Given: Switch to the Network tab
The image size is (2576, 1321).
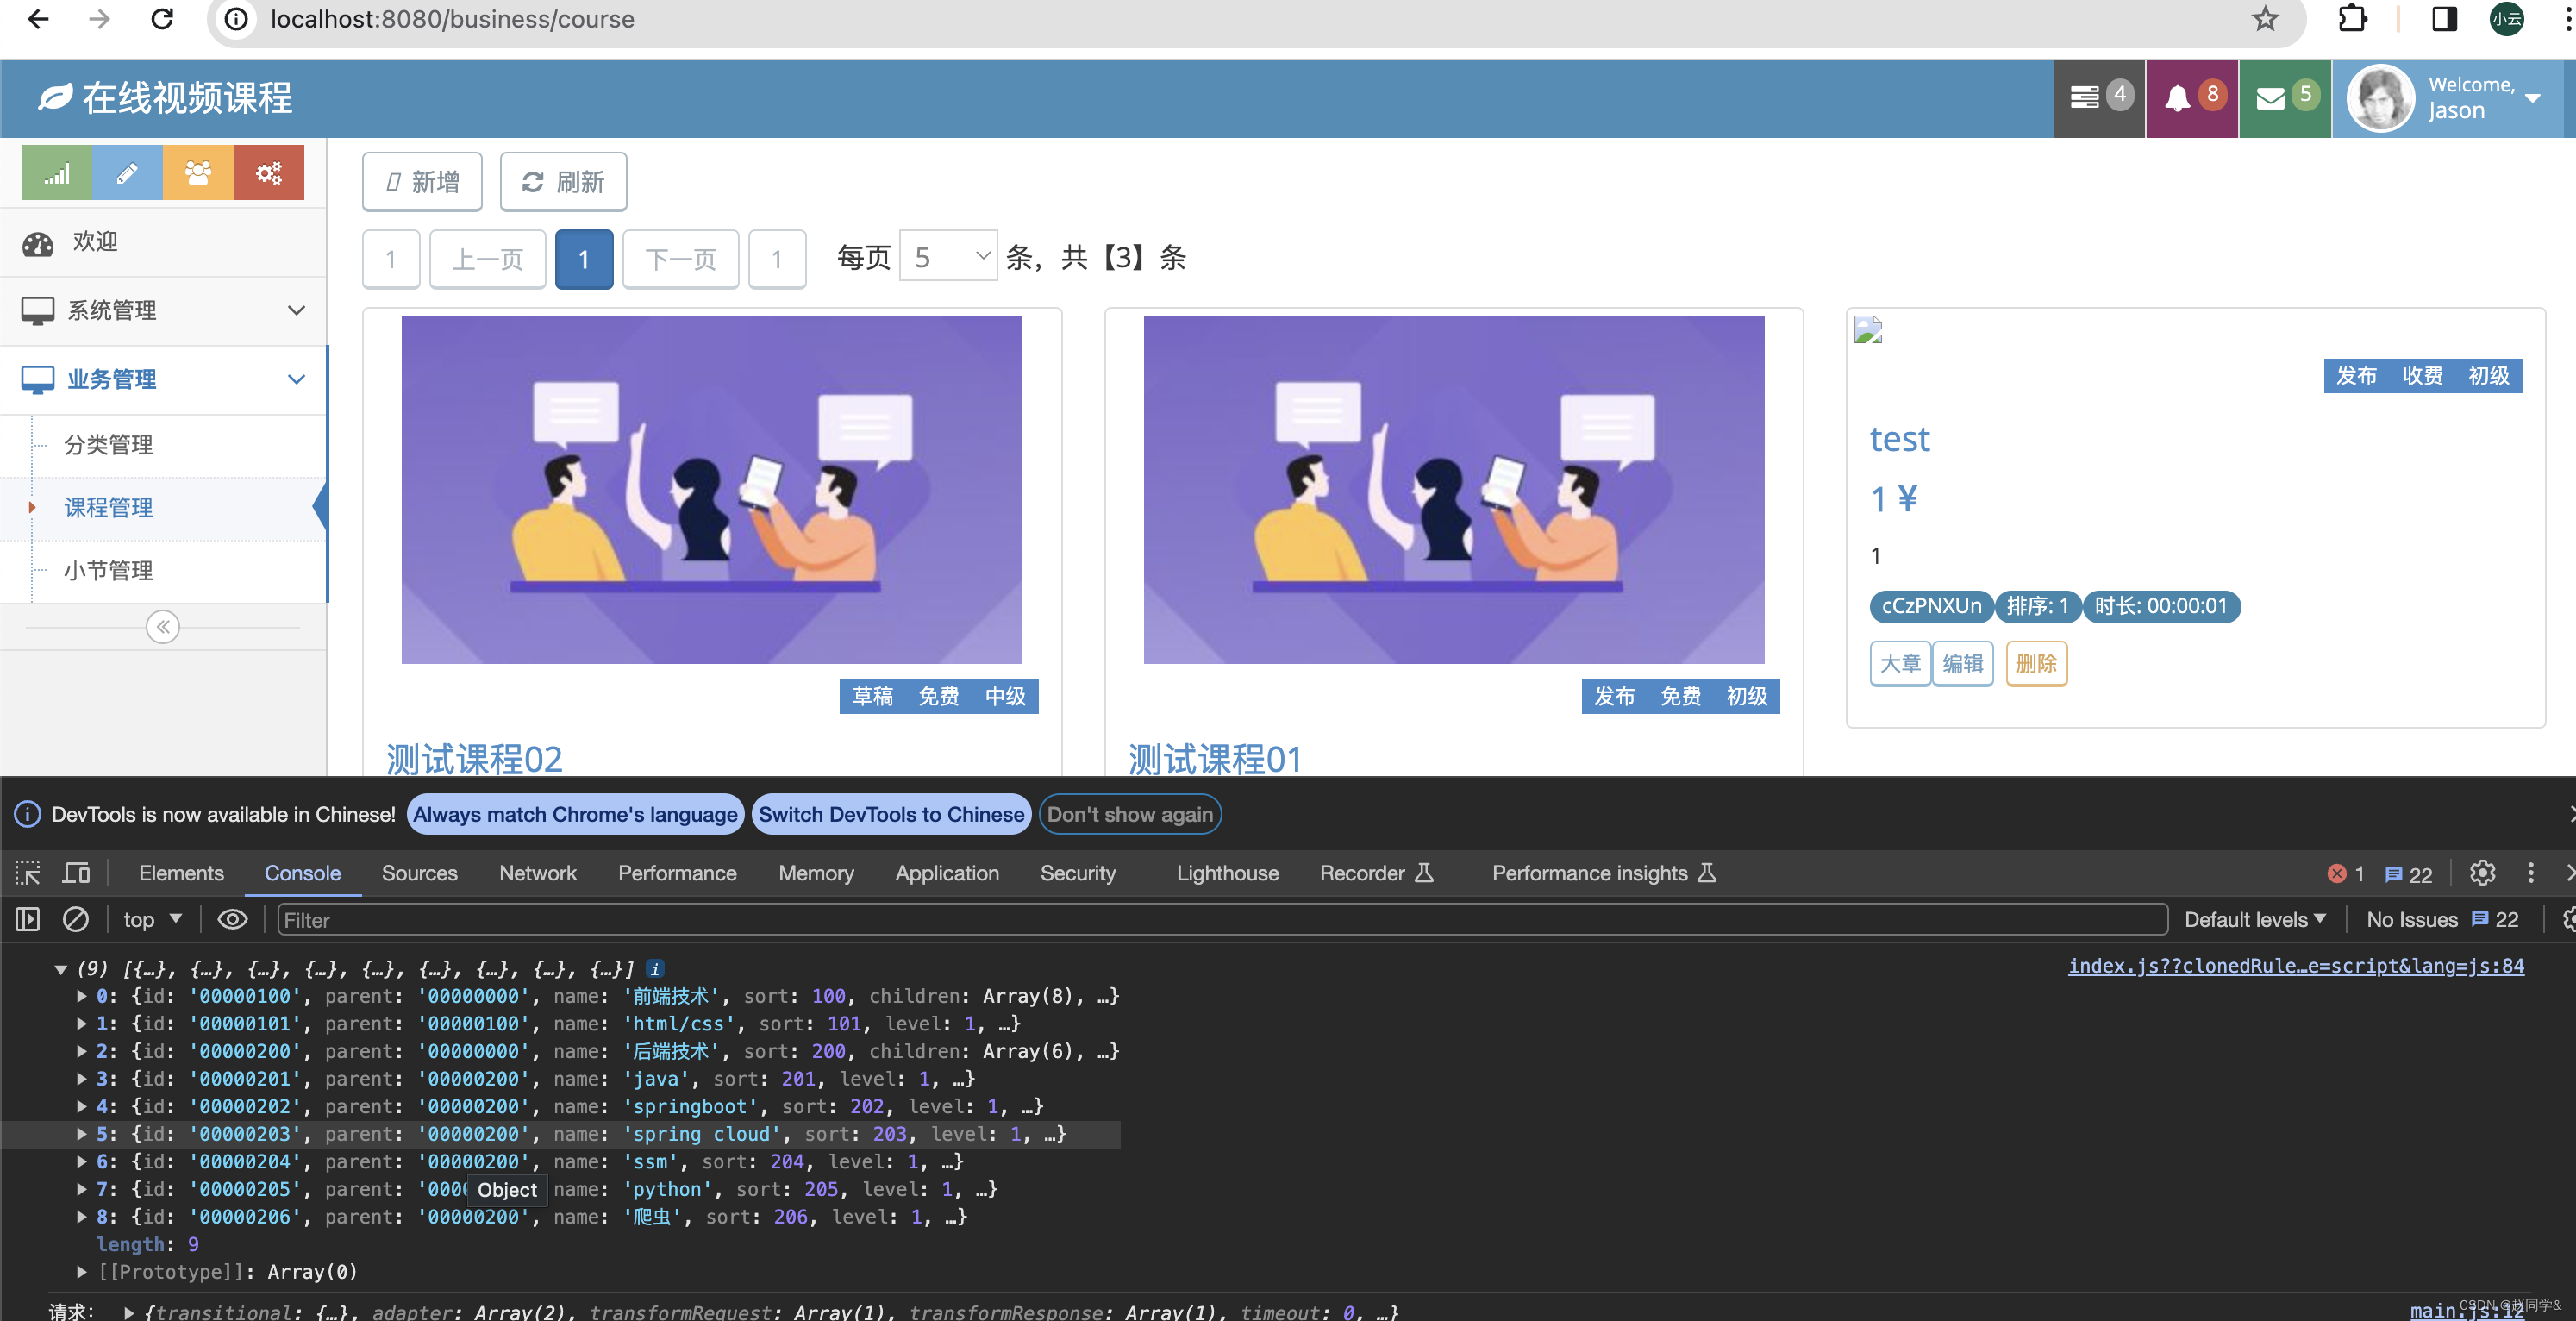Looking at the screenshot, I should click(537, 873).
